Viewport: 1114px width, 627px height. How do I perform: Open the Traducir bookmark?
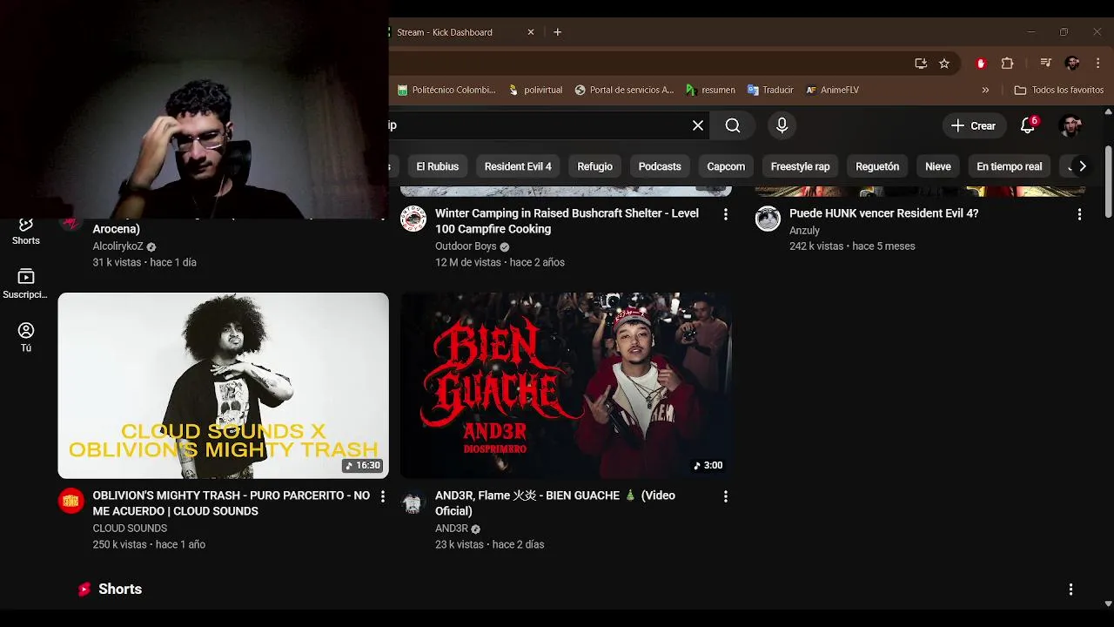[x=770, y=90]
